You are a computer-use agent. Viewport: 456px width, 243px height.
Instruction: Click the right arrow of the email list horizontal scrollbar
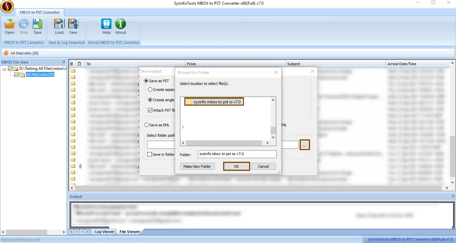447,189
